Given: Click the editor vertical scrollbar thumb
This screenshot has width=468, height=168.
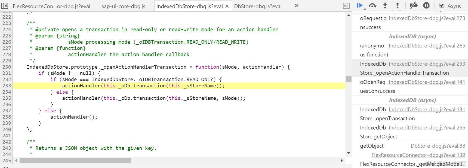Looking at the screenshot, I should tap(349, 79).
